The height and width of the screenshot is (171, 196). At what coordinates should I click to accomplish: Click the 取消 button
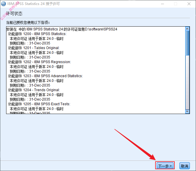tap(185, 166)
